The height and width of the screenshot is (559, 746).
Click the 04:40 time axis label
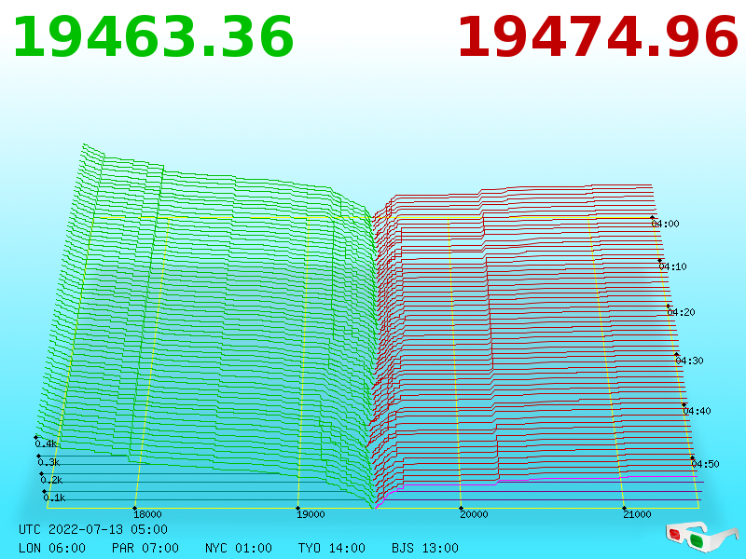[x=697, y=411]
